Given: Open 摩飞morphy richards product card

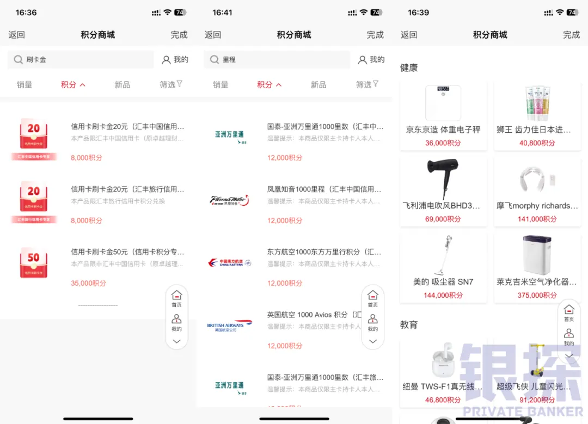Looking at the screenshot, I should (537, 192).
